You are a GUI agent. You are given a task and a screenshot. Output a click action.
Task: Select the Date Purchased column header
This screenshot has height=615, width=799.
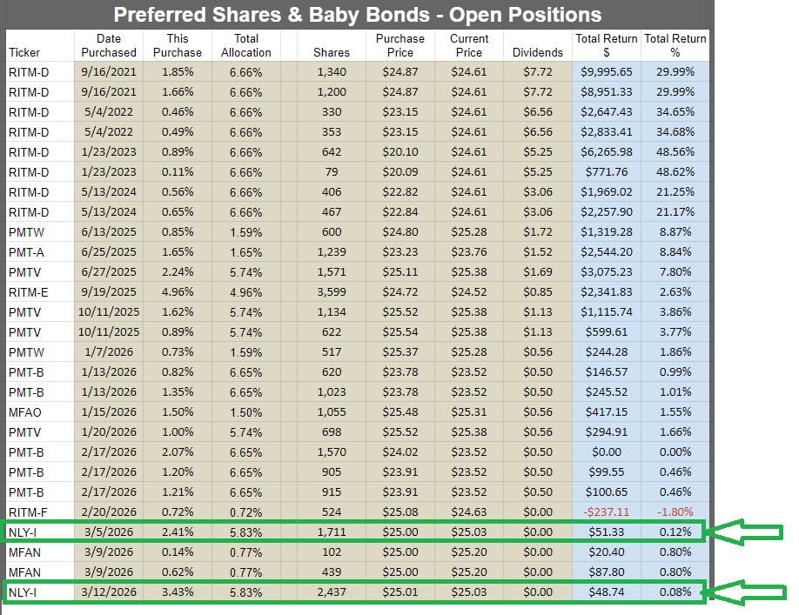(x=109, y=45)
